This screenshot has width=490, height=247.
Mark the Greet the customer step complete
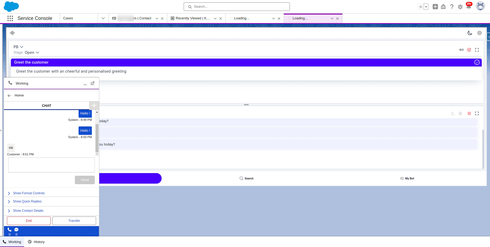coord(477,62)
